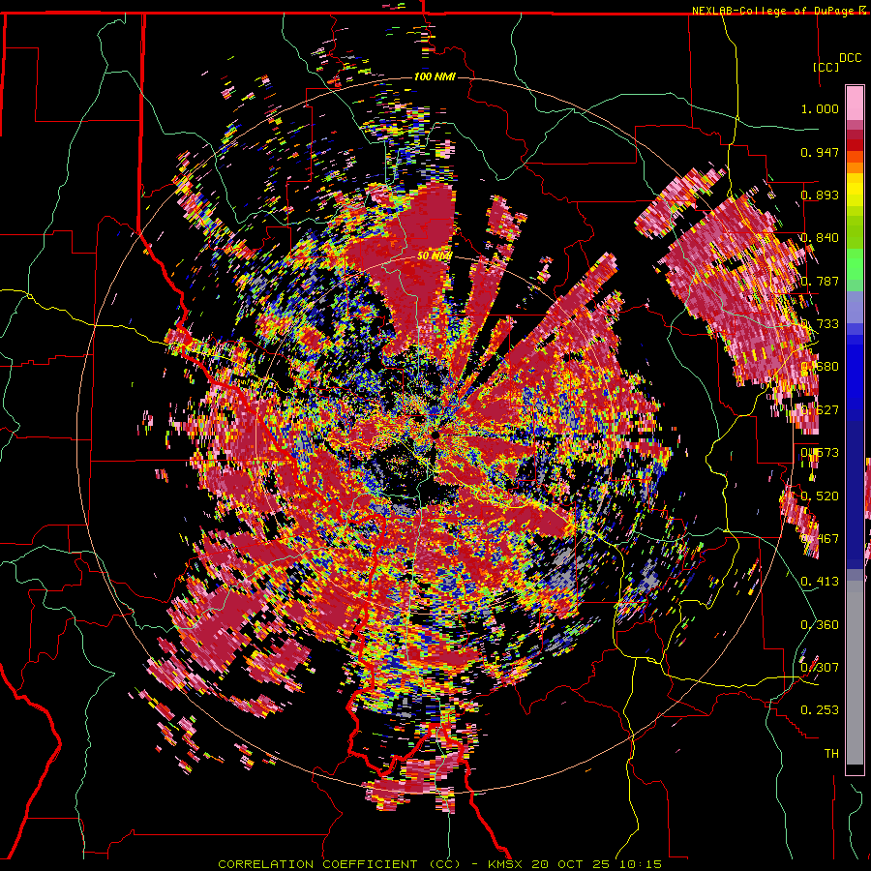The height and width of the screenshot is (871, 871).
Task: Click the CORRELATION COEFFICIENT (CC) caption text
Action: point(339,864)
